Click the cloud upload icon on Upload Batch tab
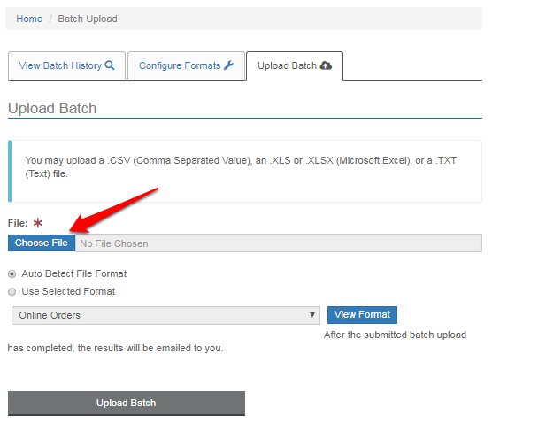Viewport: 546px width, 439px height. 326,65
